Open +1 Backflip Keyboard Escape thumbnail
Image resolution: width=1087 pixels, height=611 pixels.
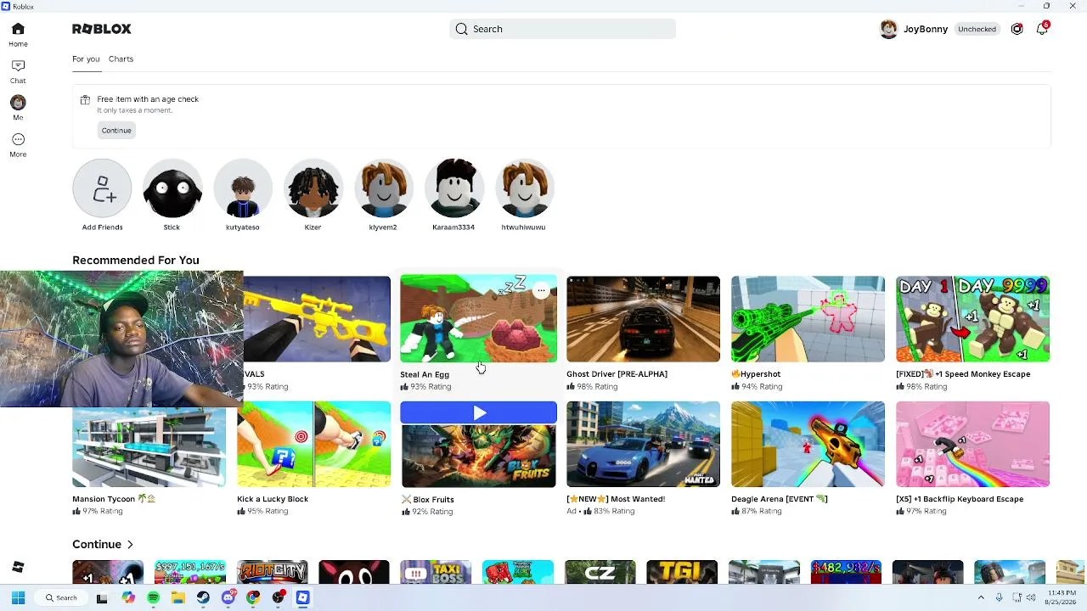(972, 444)
